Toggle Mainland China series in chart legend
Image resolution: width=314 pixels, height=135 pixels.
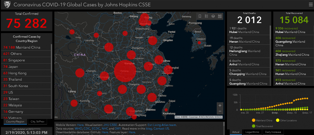point(261,120)
